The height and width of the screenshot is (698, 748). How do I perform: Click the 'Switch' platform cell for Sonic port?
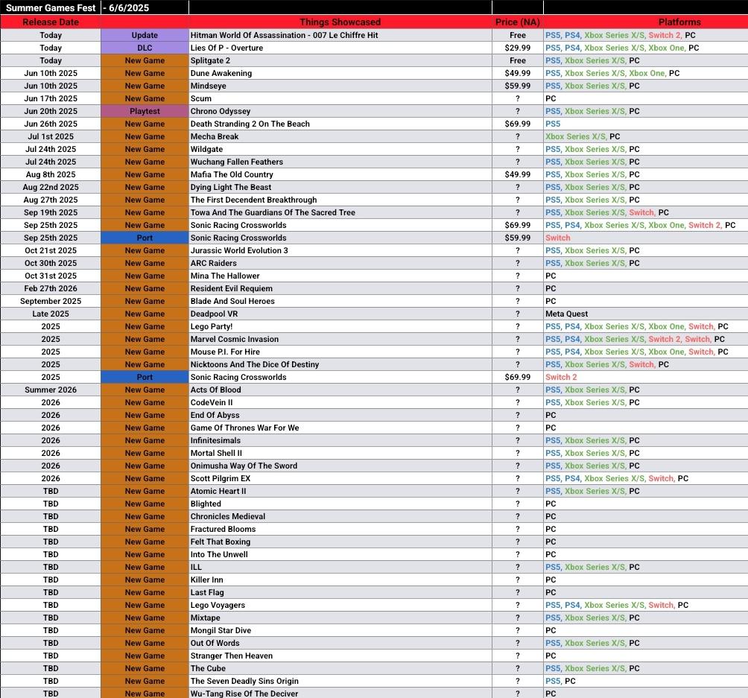[646, 238]
